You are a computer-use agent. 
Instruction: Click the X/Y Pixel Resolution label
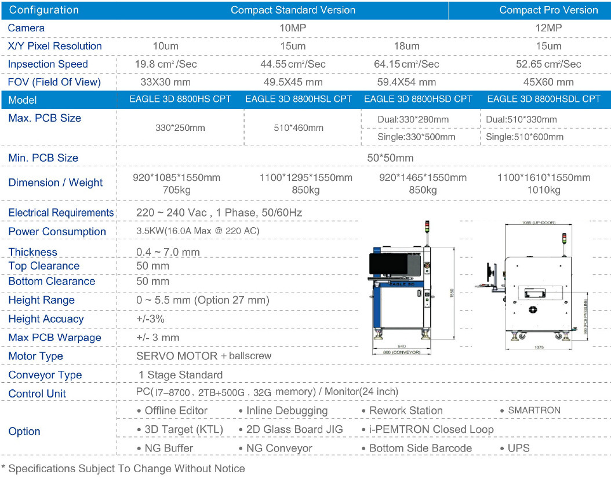coord(52,46)
